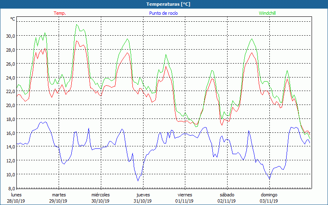Image resolution: width=328 pixels, height=205 pixels.
Task: Click the 'sábado' day label
Action: point(227,195)
